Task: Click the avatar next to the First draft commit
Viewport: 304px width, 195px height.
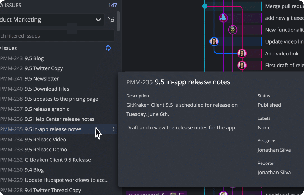Action: (x=242, y=65)
